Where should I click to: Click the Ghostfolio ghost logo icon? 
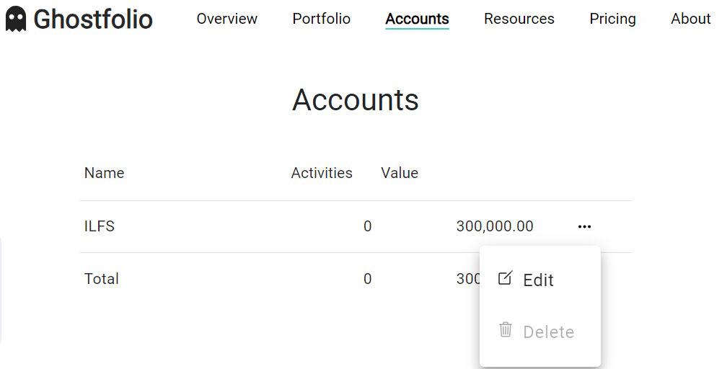coord(15,19)
